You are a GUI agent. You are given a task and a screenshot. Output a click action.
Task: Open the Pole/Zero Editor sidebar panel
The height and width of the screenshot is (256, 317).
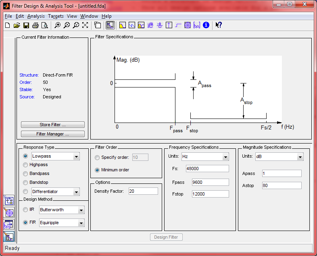coord(9,212)
